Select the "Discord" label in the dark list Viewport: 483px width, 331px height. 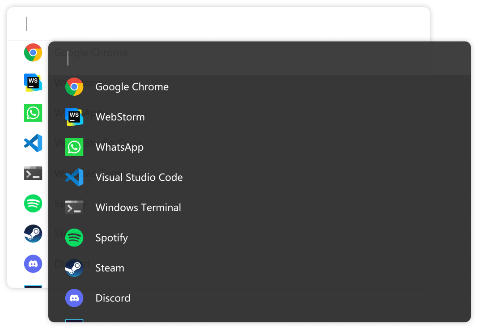click(x=113, y=298)
